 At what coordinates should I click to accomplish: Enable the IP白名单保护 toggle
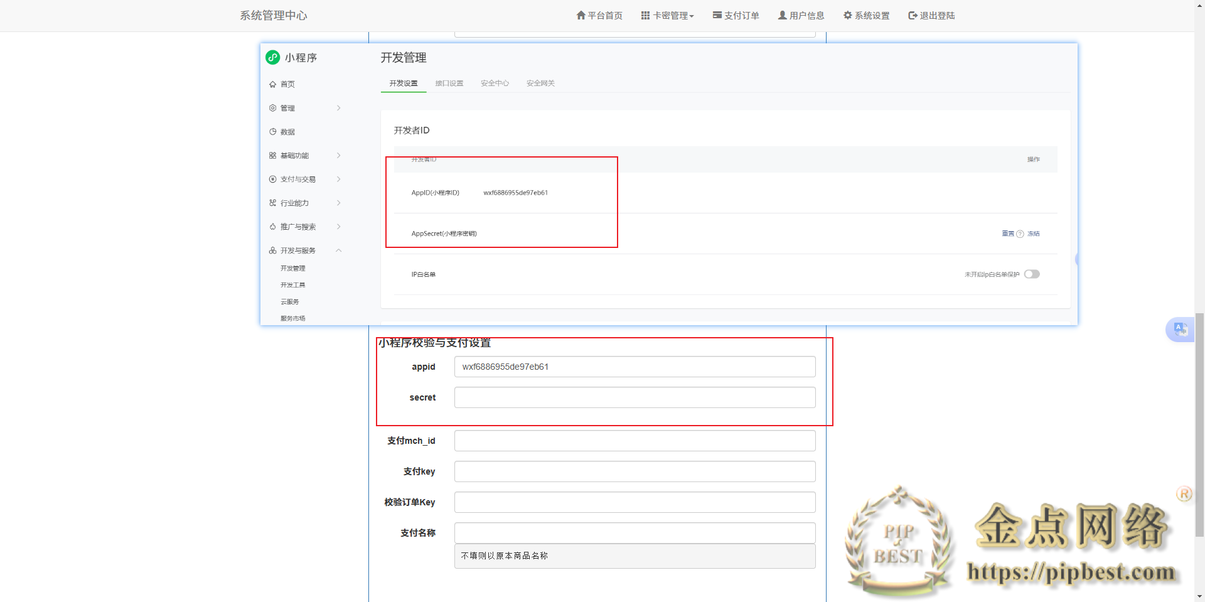(x=1032, y=274)
